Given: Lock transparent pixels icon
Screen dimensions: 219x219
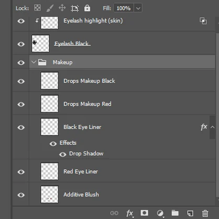Looking at the screenshot, I should click(37, 8).
